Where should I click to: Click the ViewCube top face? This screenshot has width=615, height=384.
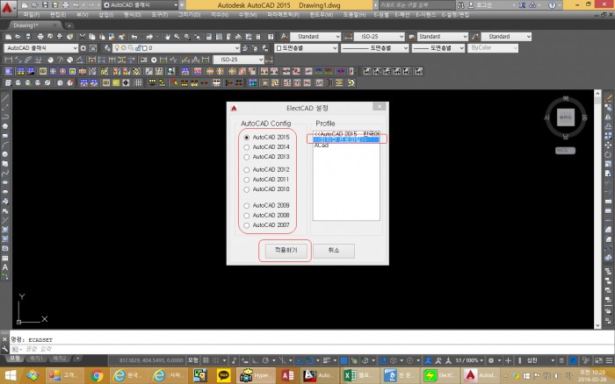(x=566, y=117)
